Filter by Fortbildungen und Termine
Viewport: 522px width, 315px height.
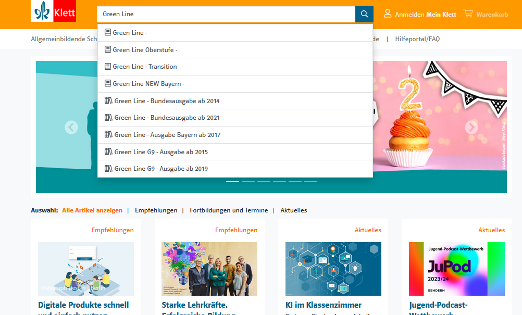(x=229, y=210)
